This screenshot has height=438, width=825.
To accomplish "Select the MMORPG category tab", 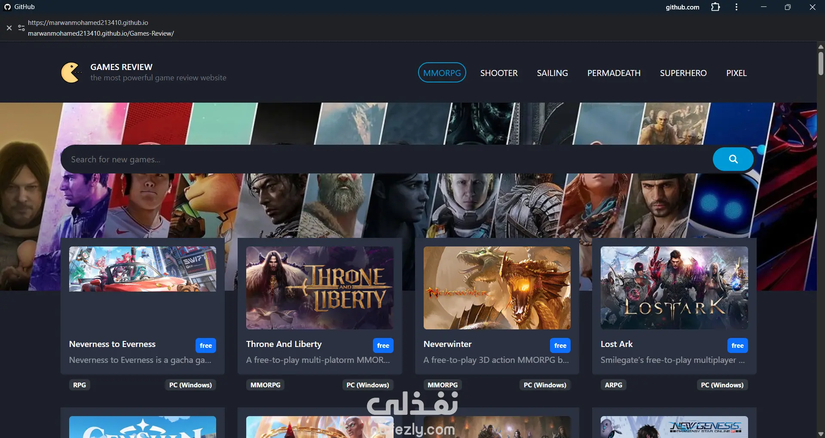I will (x=442, y=73).
